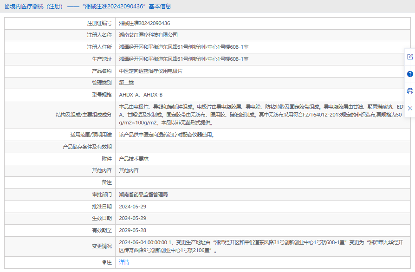Image resolution: width=415 pixels, height=272 pixels.
Task: Click model spec value AHDX-A、AHDX-B
Action: [141, 95]
